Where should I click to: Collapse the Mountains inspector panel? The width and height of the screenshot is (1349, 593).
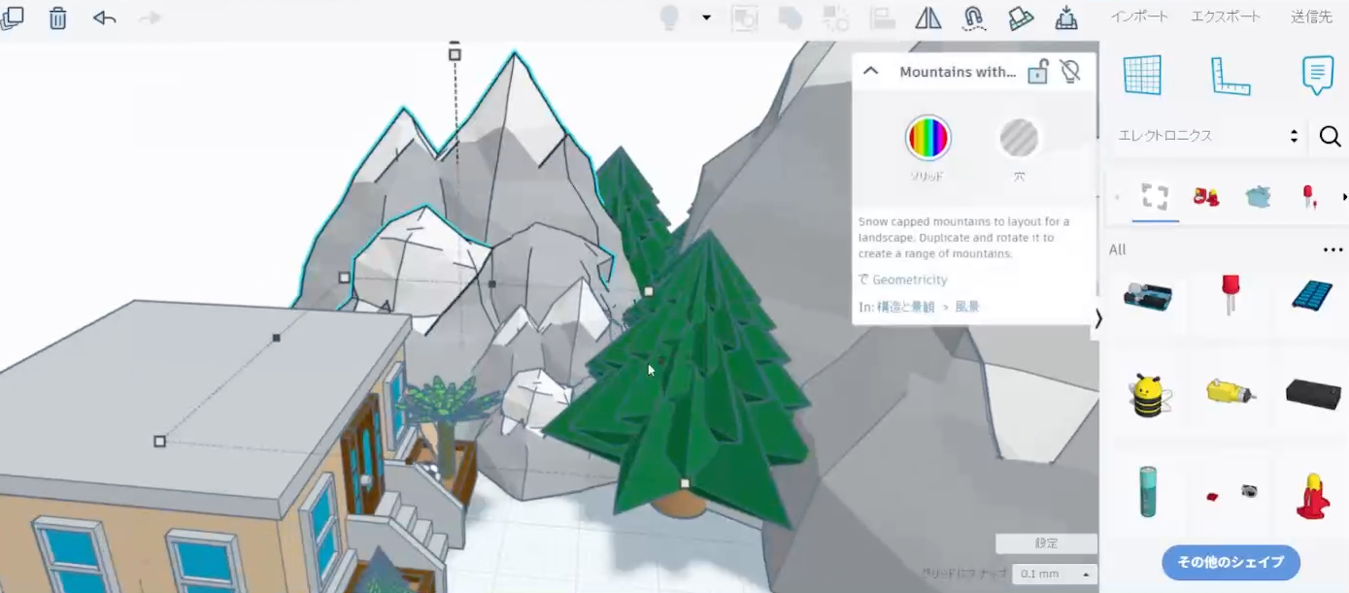click(x=871, y=71)
